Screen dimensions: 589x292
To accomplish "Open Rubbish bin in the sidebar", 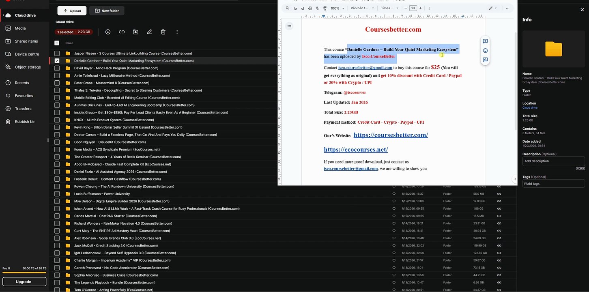I will coord(24,122).
